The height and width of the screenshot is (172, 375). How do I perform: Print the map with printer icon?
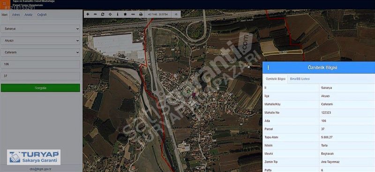click(x=141, y=15)
